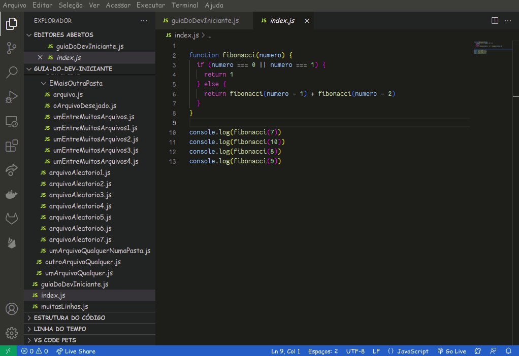
Task: Click the Accounts icon
Action: tap(12, 309)
